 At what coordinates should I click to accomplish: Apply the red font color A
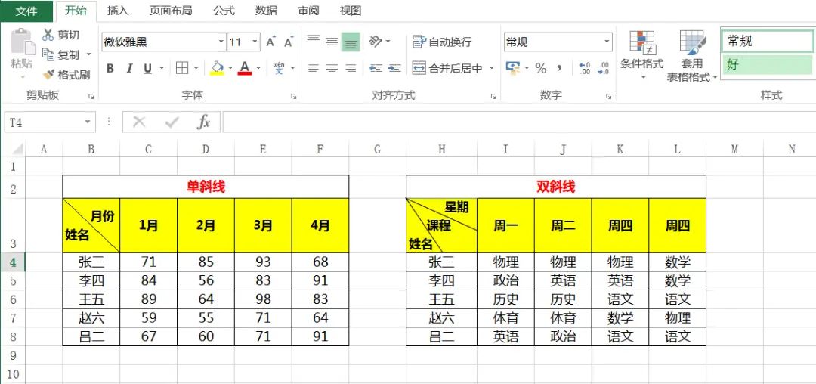coord(245,68)
